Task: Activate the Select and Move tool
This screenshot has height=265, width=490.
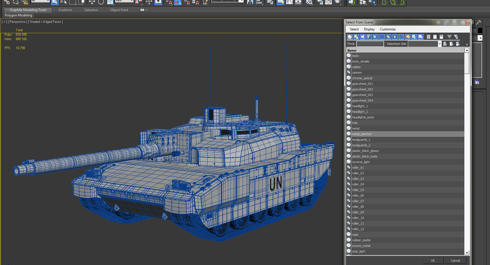Action: [92, 2]
